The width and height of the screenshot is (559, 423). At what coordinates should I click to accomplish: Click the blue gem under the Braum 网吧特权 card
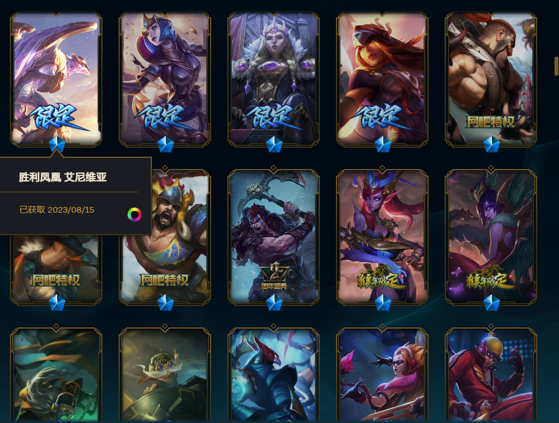click(492, 144)
